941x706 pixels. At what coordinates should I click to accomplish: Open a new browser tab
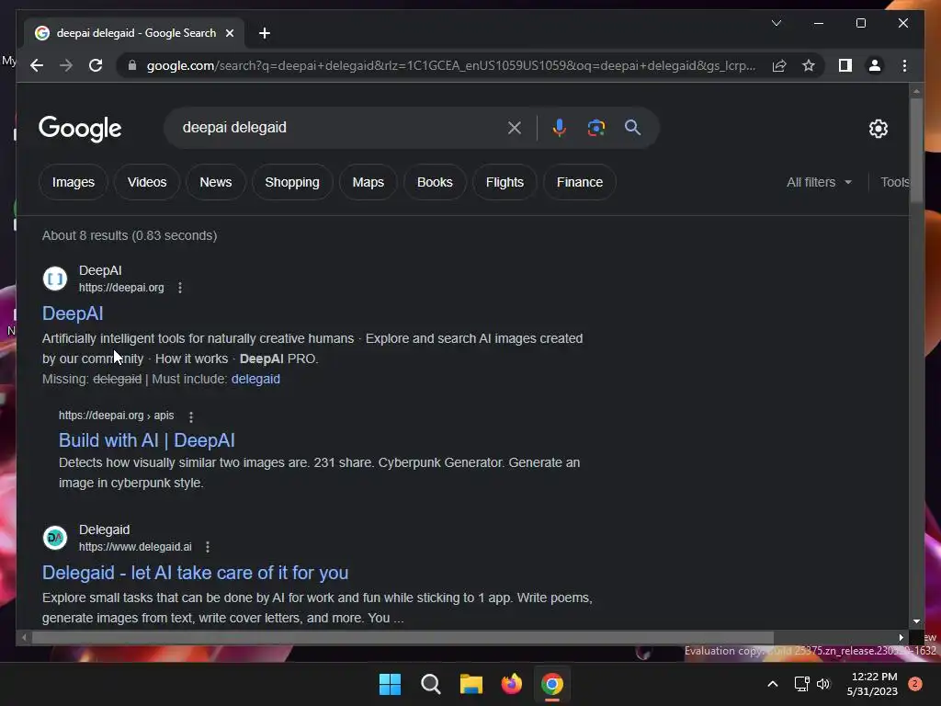264,33
